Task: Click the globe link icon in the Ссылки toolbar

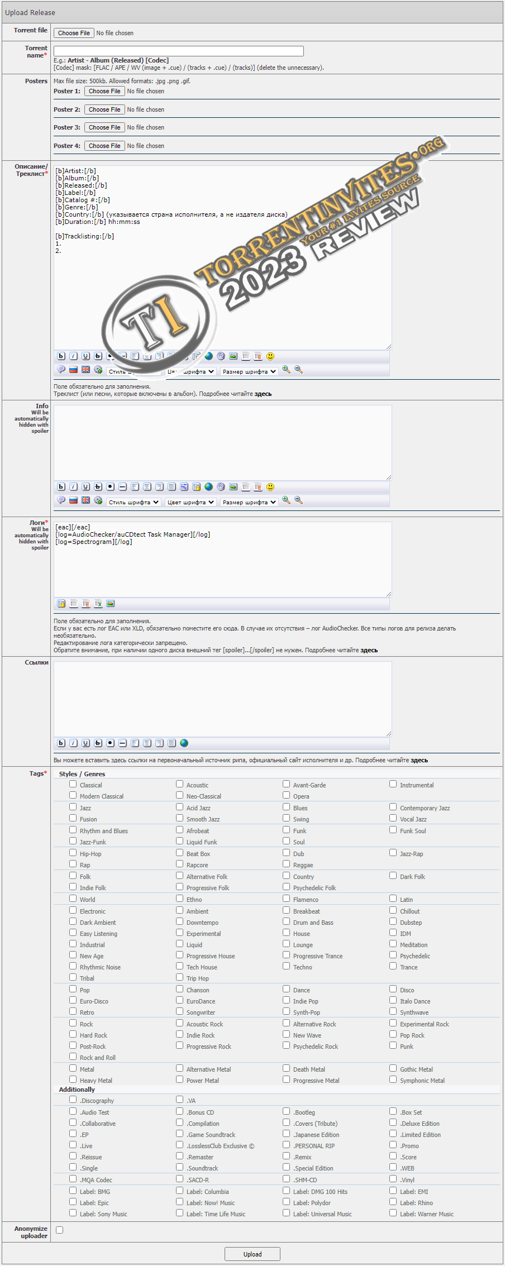Action: click(184, 743)
